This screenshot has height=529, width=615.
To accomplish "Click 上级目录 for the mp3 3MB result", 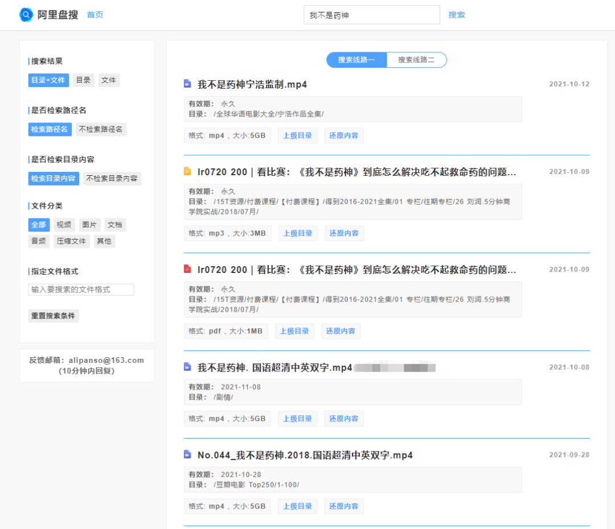I will (x=298, y=233).
